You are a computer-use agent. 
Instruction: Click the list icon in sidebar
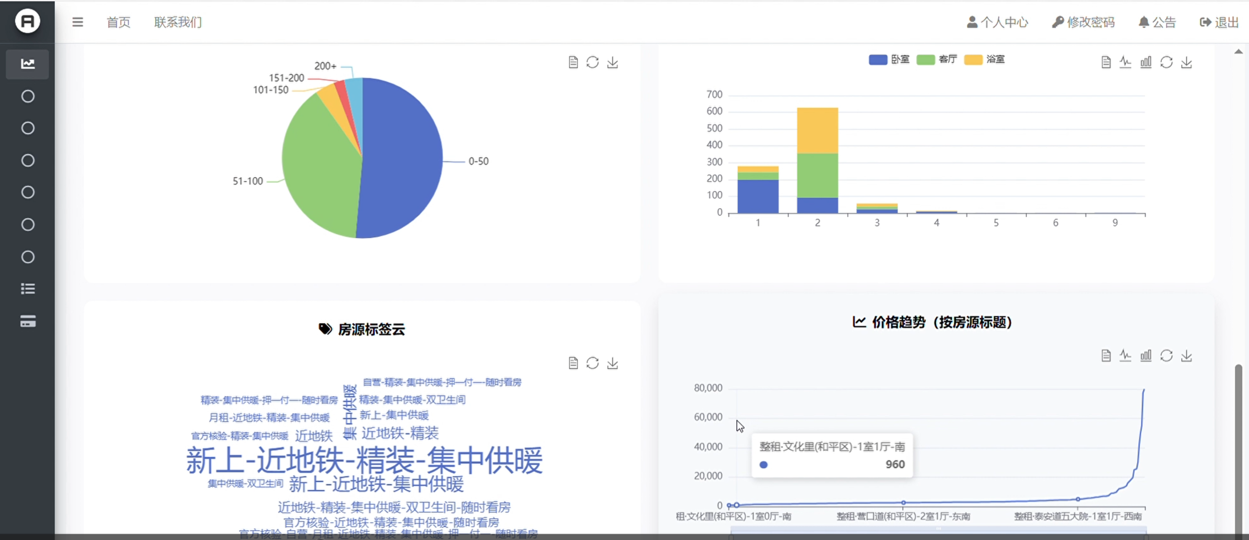point(28,289)
